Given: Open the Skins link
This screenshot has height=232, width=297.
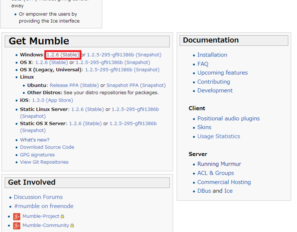Looking at the screenshot, I should tap(205, 127).
